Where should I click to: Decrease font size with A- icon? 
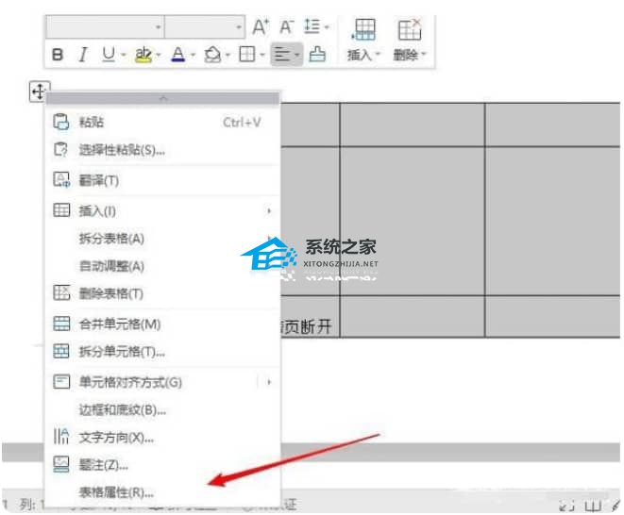tap(287, 27)
